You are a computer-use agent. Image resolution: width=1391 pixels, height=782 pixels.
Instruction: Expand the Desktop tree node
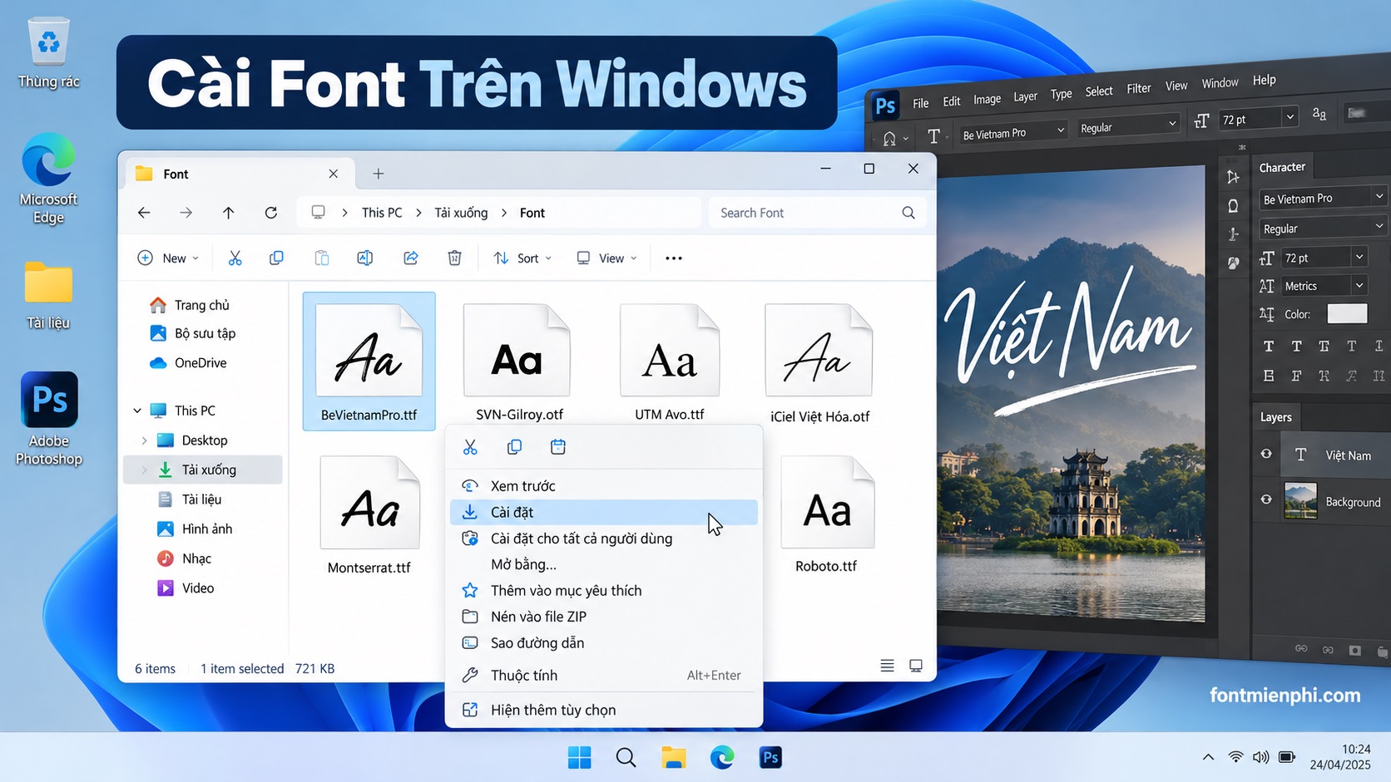144,440
